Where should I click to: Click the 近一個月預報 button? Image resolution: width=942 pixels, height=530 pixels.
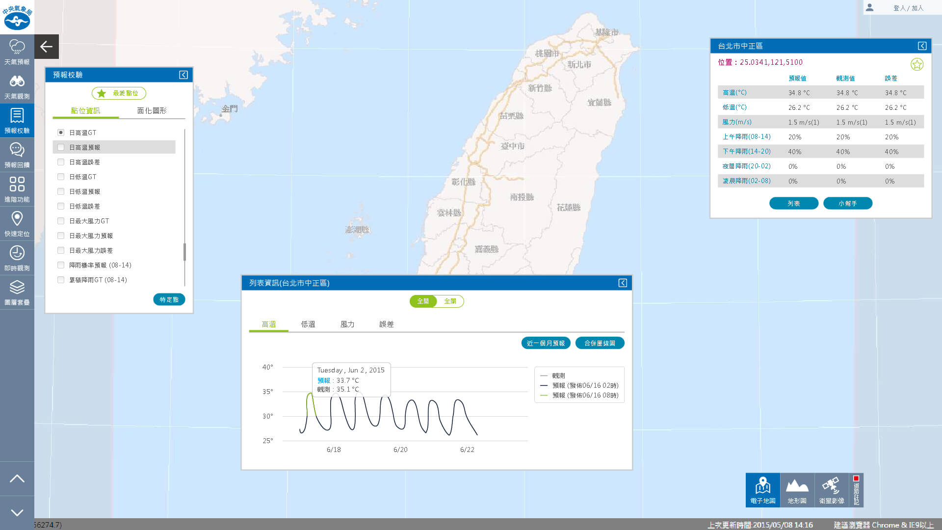(546, 343)
